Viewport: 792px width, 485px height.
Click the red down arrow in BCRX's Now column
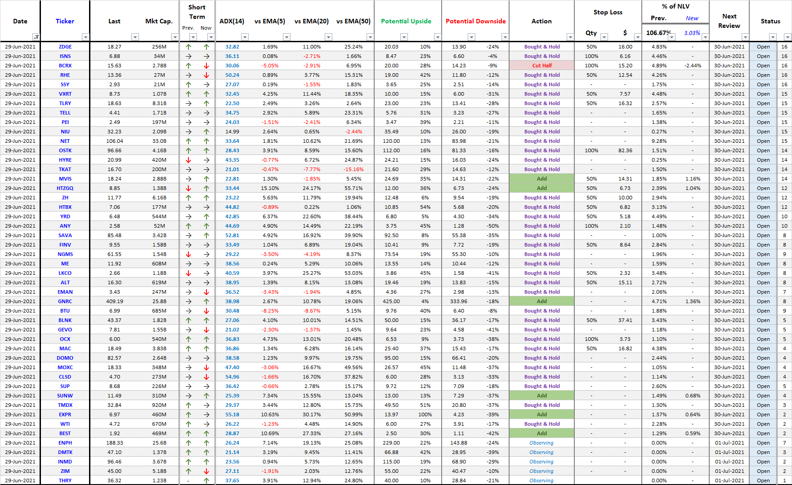click(206, 66)
